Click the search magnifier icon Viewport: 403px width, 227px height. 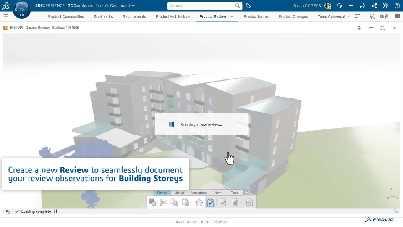237,5
